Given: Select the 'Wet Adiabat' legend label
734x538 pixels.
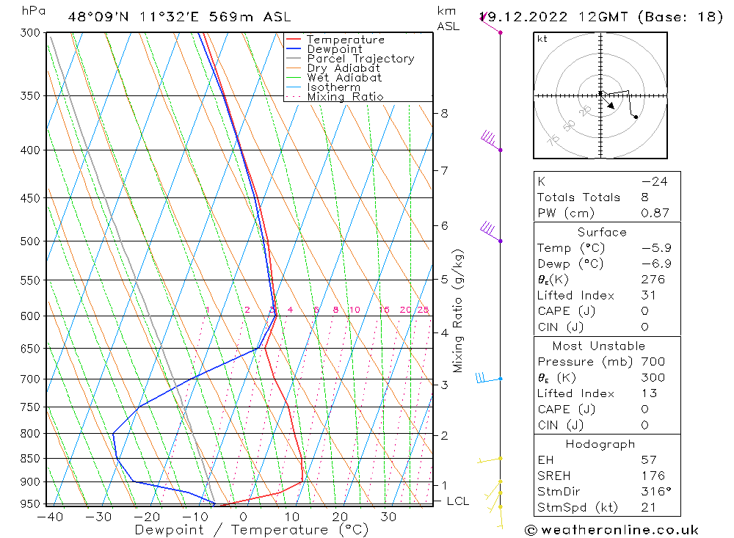Looking at the screenshot, I should tap(344, 78).
